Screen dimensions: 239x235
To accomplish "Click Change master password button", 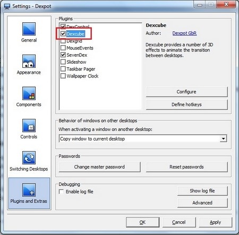I will tap(99, 167).
